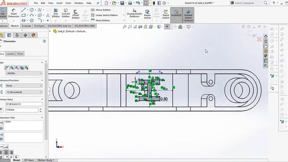Screen dimensions: 288x162
Task: Switch to the Leaders tab
Action: click(x=10, y=54)
